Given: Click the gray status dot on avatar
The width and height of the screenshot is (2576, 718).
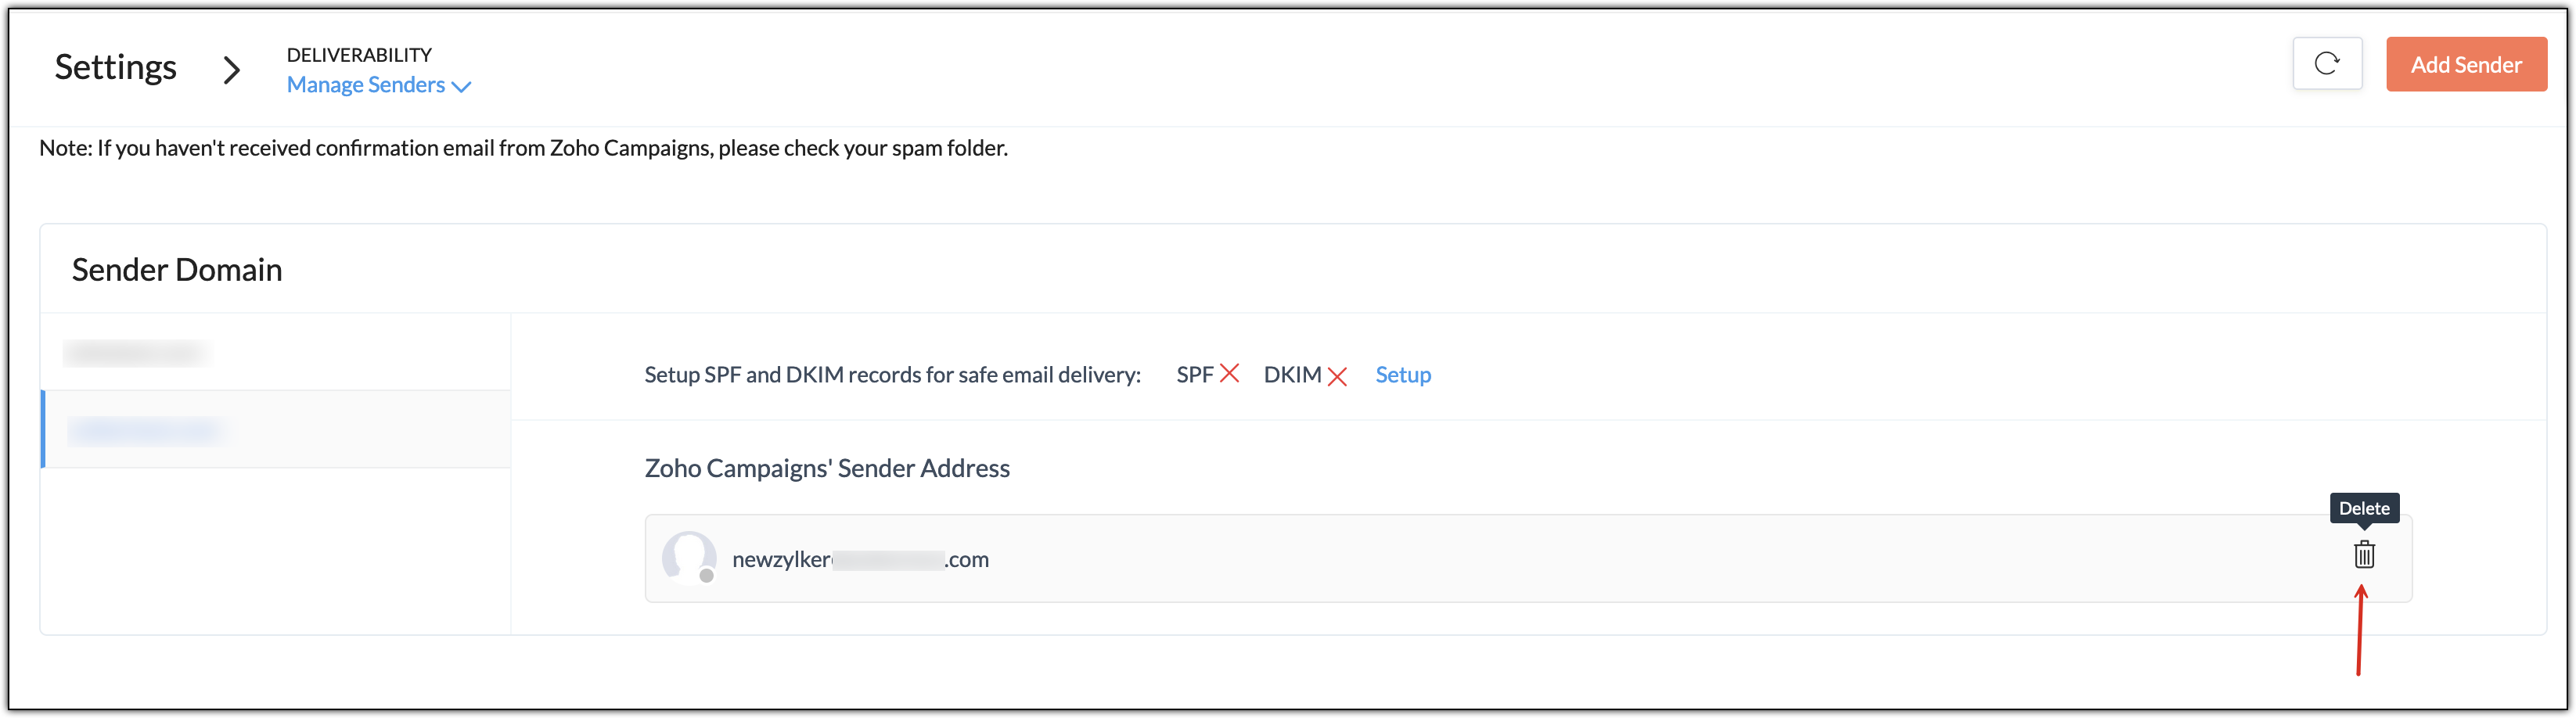Looking at the screenshot, I should coord(706,575).
